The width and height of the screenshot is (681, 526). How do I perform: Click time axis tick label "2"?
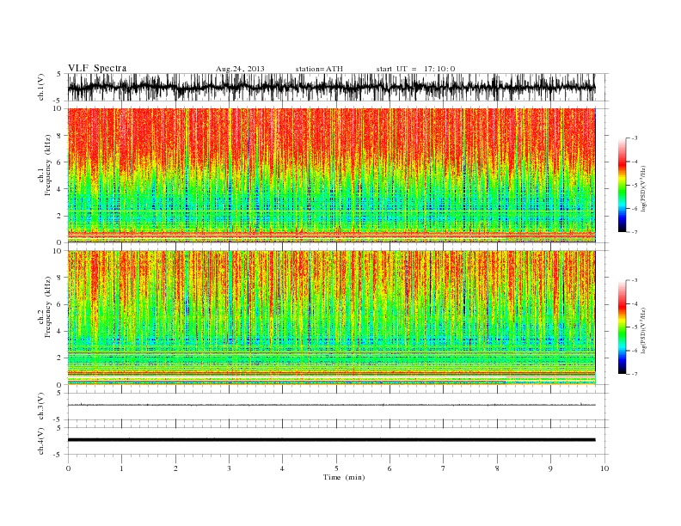(175, 468)
